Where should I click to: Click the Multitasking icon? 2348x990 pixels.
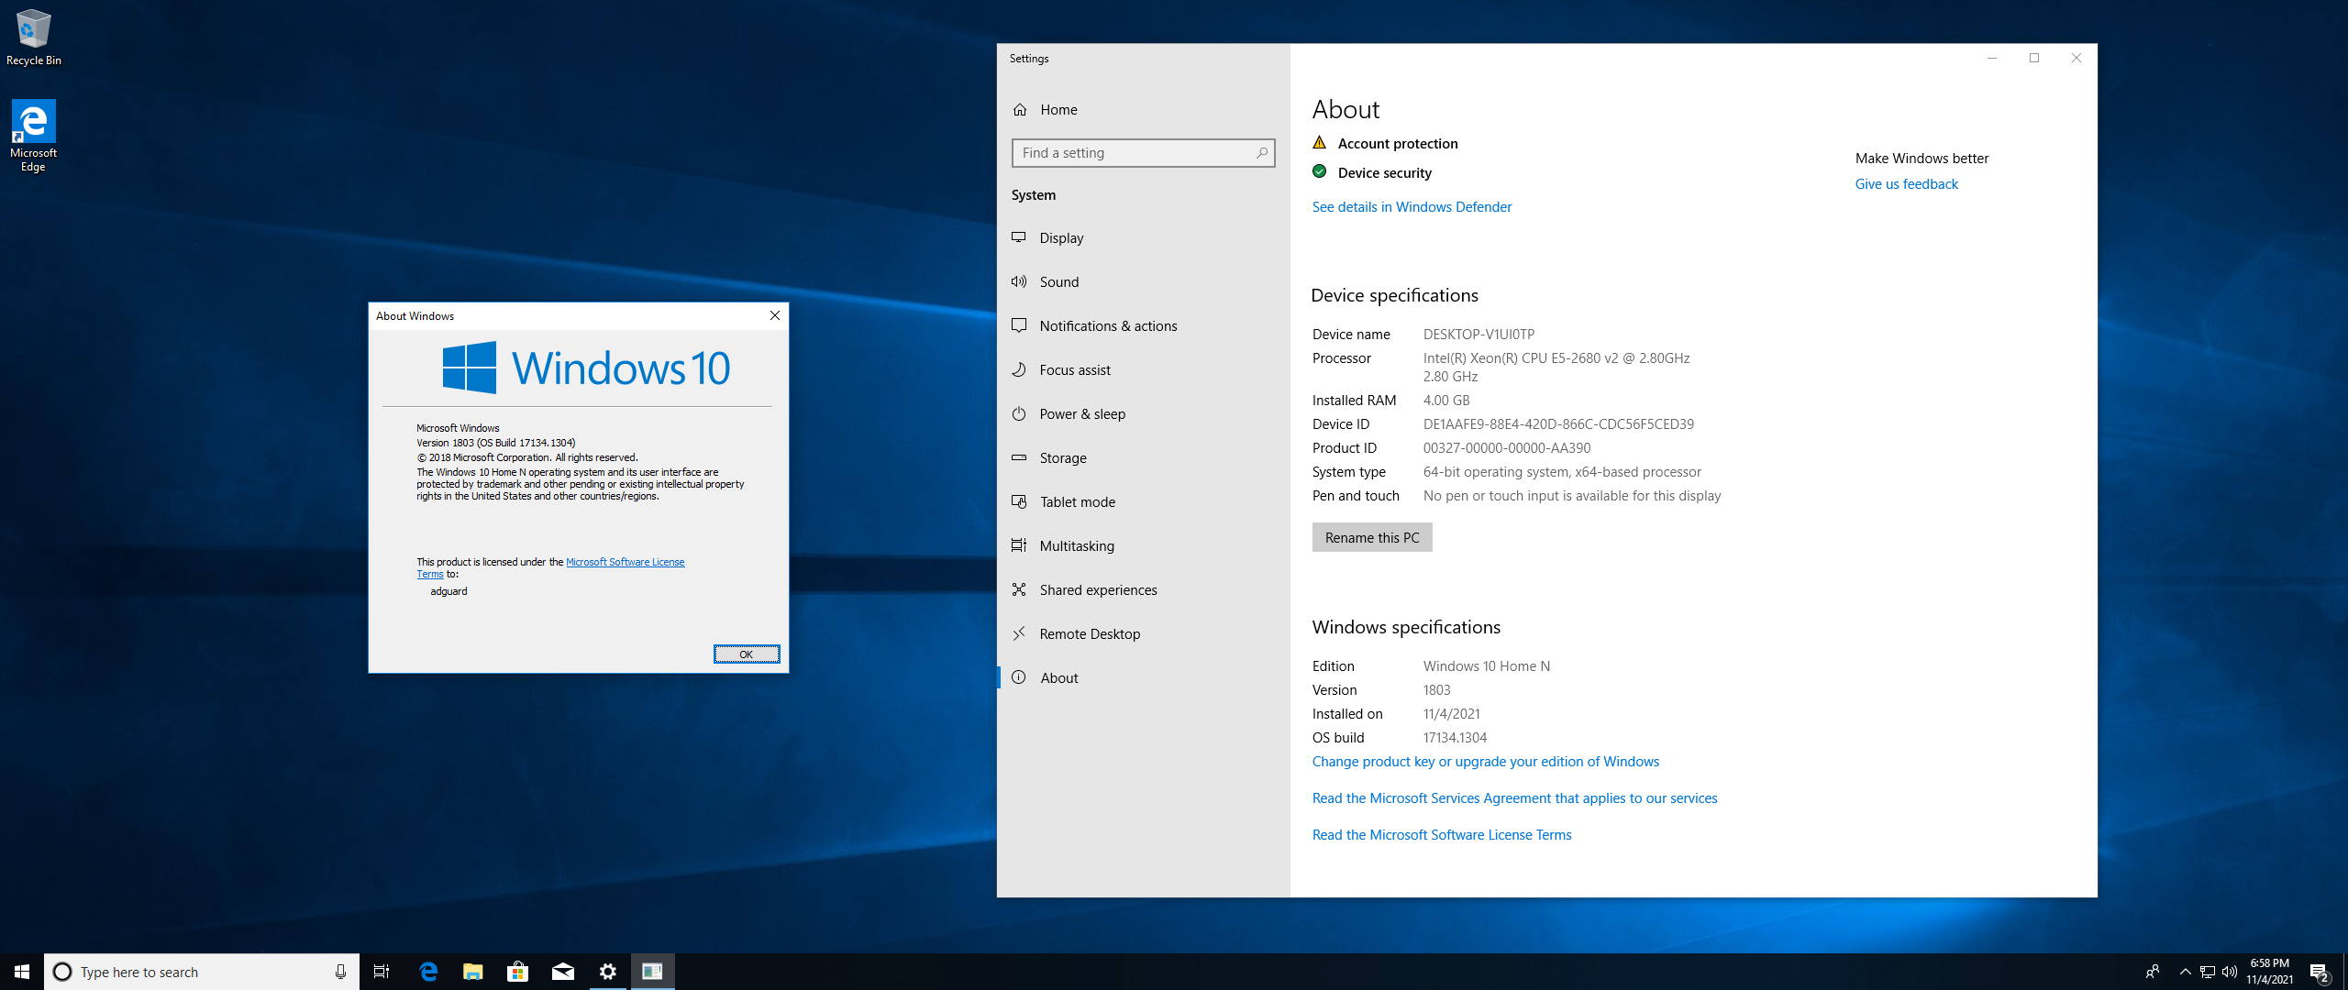pyautogui.click(x=1019, y=545)
